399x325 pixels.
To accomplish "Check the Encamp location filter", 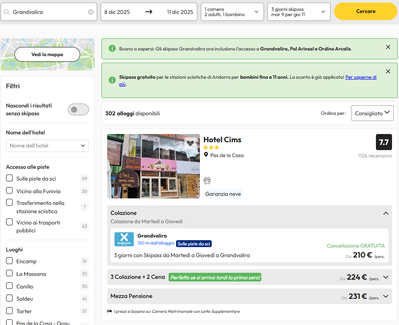I will [10, 261].
